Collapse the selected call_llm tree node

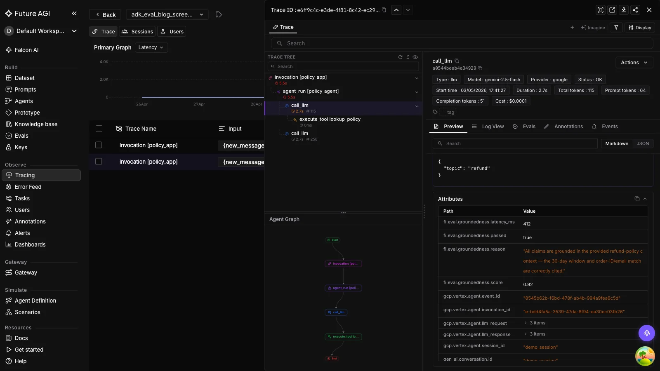click(x=417, y=106)
